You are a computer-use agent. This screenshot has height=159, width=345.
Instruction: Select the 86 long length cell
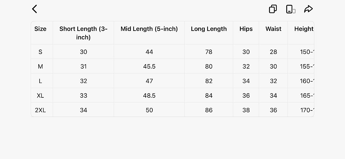[209, 110]
